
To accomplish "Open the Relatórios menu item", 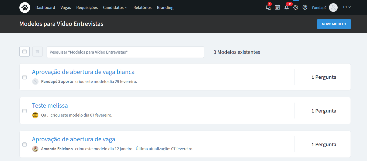I will click(142, 8).
